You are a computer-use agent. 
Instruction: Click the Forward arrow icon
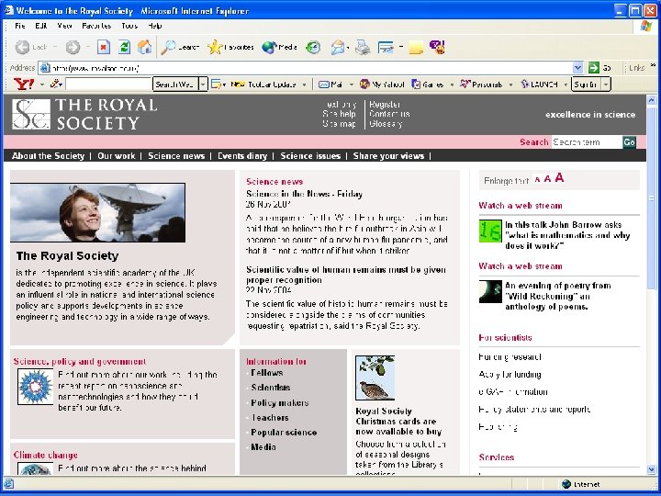[x=73, y=47]
